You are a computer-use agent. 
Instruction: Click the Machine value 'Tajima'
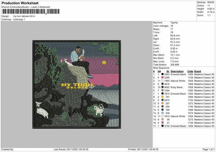(x=174, y=23)
